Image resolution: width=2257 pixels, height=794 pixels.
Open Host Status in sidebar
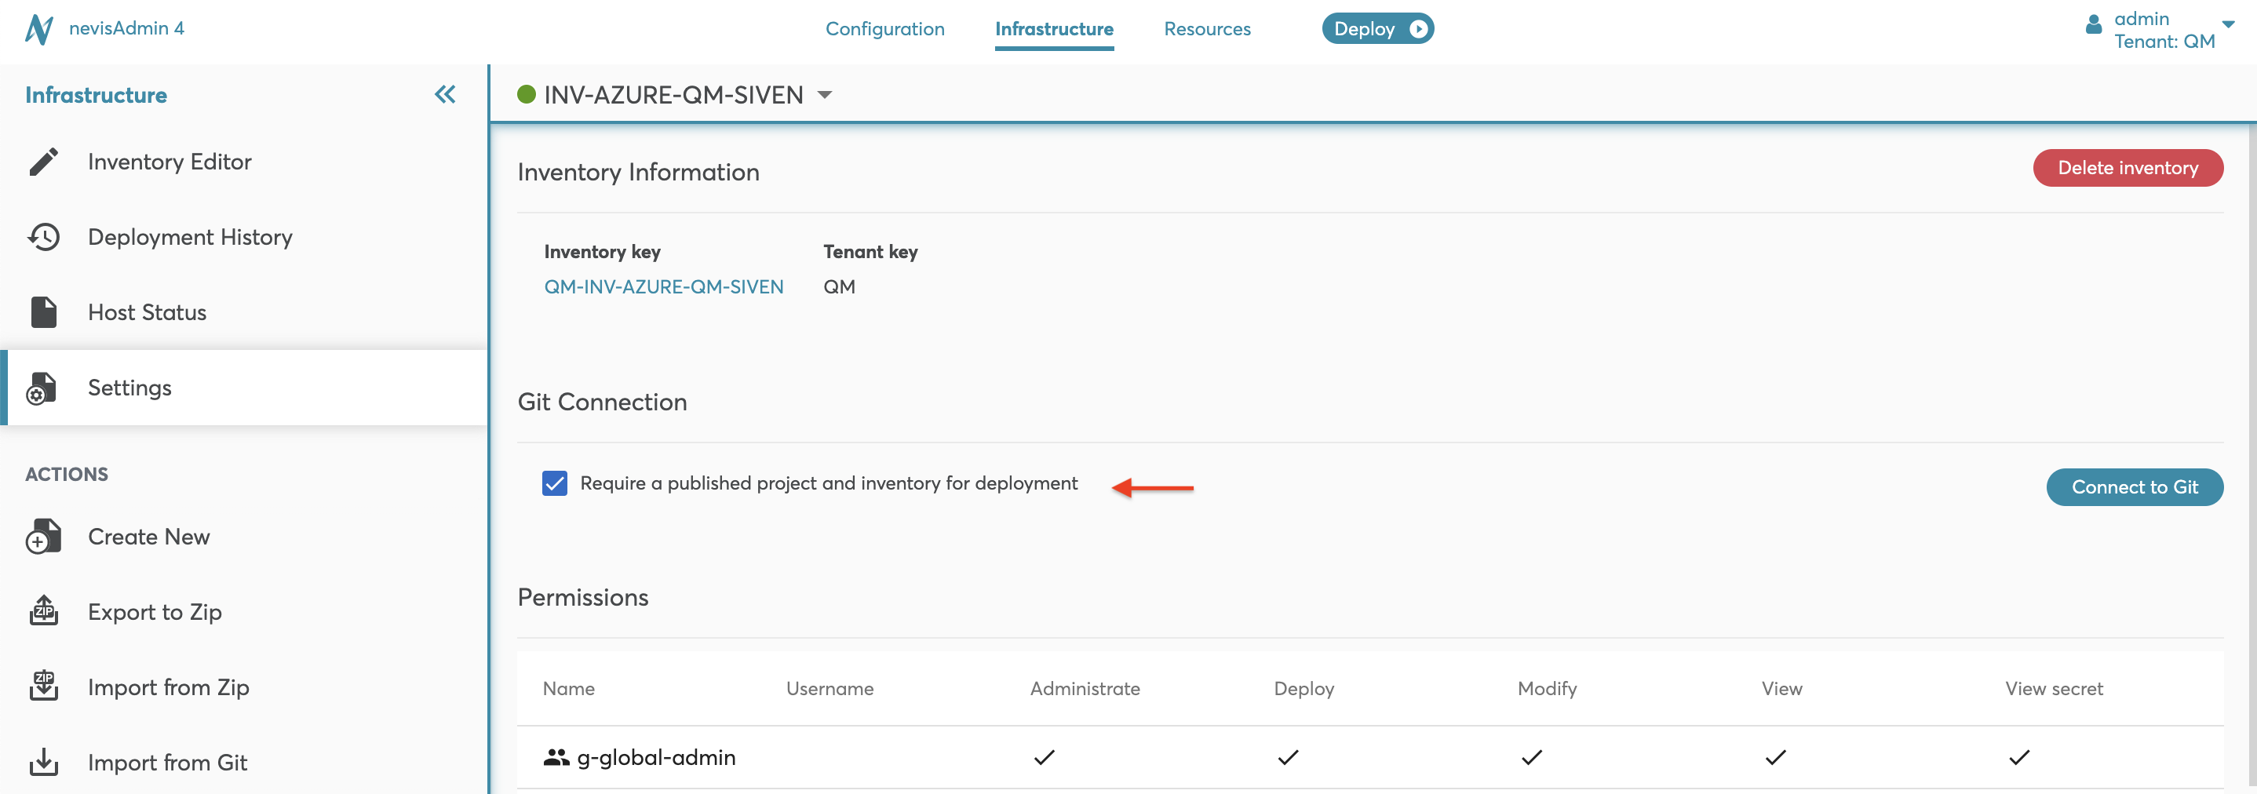[243, 313]
